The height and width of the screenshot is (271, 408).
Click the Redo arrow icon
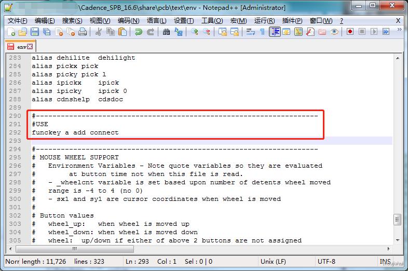click(x=150, y=32)
